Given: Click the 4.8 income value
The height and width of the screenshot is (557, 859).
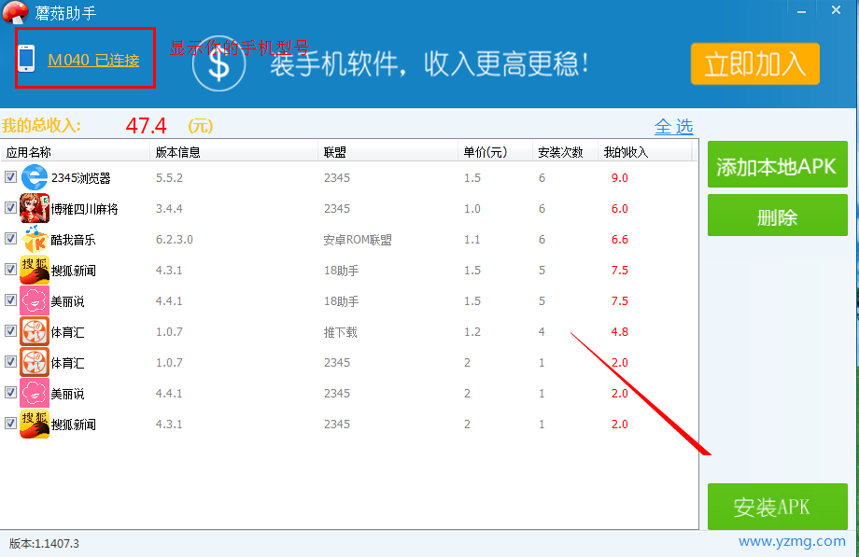Looking at the screenshot, I should pyautogui.click(x=620, y=332).
